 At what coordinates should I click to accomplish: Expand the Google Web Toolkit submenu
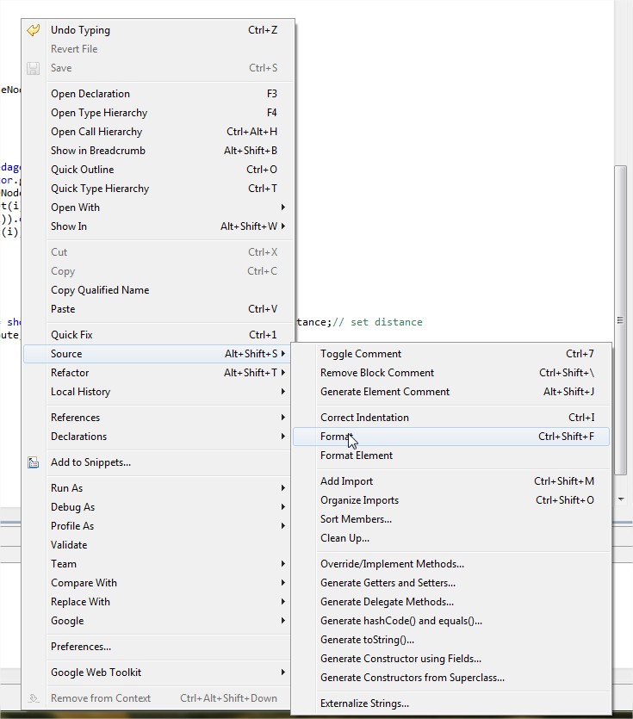coord(158,673)
